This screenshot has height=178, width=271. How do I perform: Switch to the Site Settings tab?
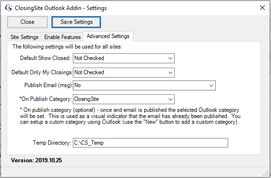(24, 37)
